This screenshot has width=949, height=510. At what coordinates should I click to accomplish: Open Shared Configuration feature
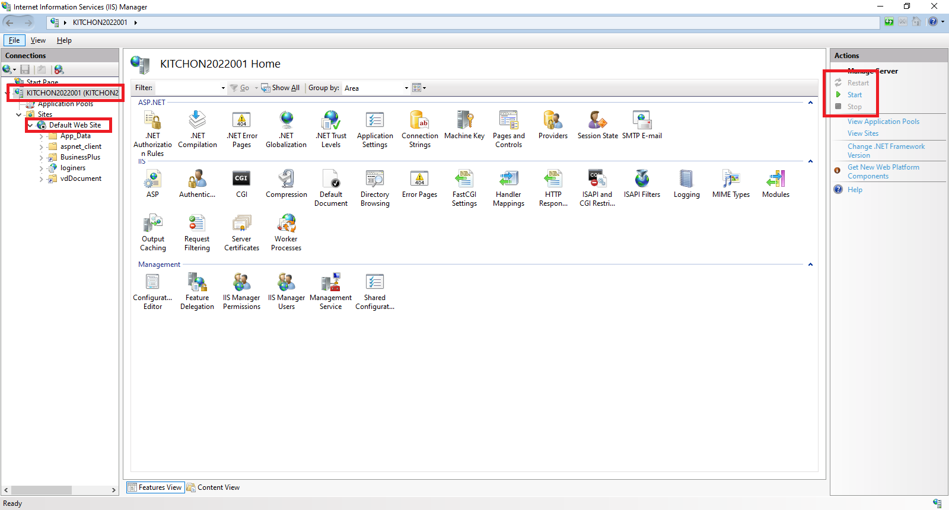[375, 291]
